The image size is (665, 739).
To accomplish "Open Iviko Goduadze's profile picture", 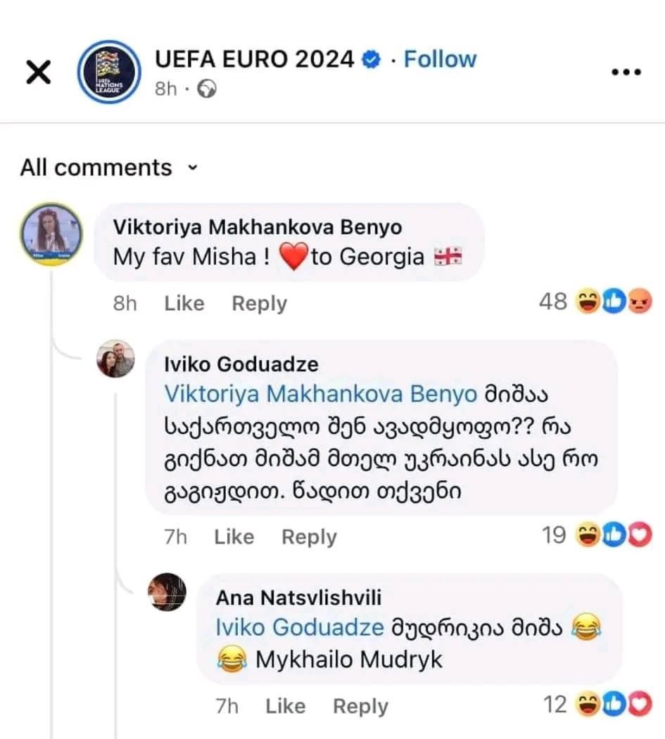I will [x=115, y=359].
